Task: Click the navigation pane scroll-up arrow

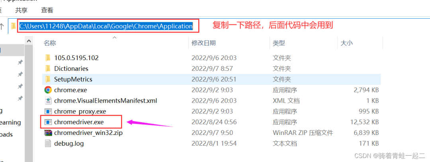Action: click(x=29, y=41)
